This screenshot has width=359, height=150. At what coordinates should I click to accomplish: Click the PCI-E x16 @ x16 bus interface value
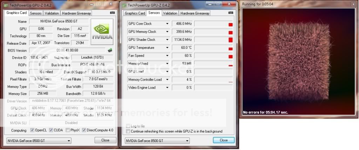point(92,65)
